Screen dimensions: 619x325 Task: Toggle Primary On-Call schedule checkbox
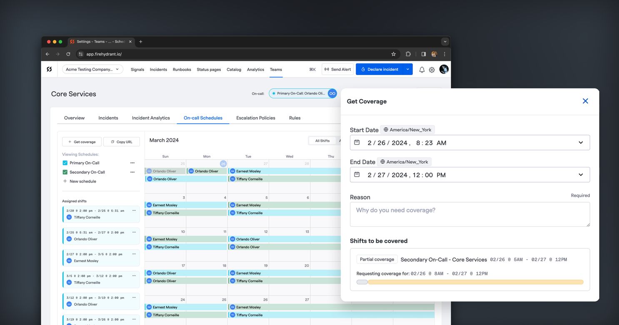point(65,163)
